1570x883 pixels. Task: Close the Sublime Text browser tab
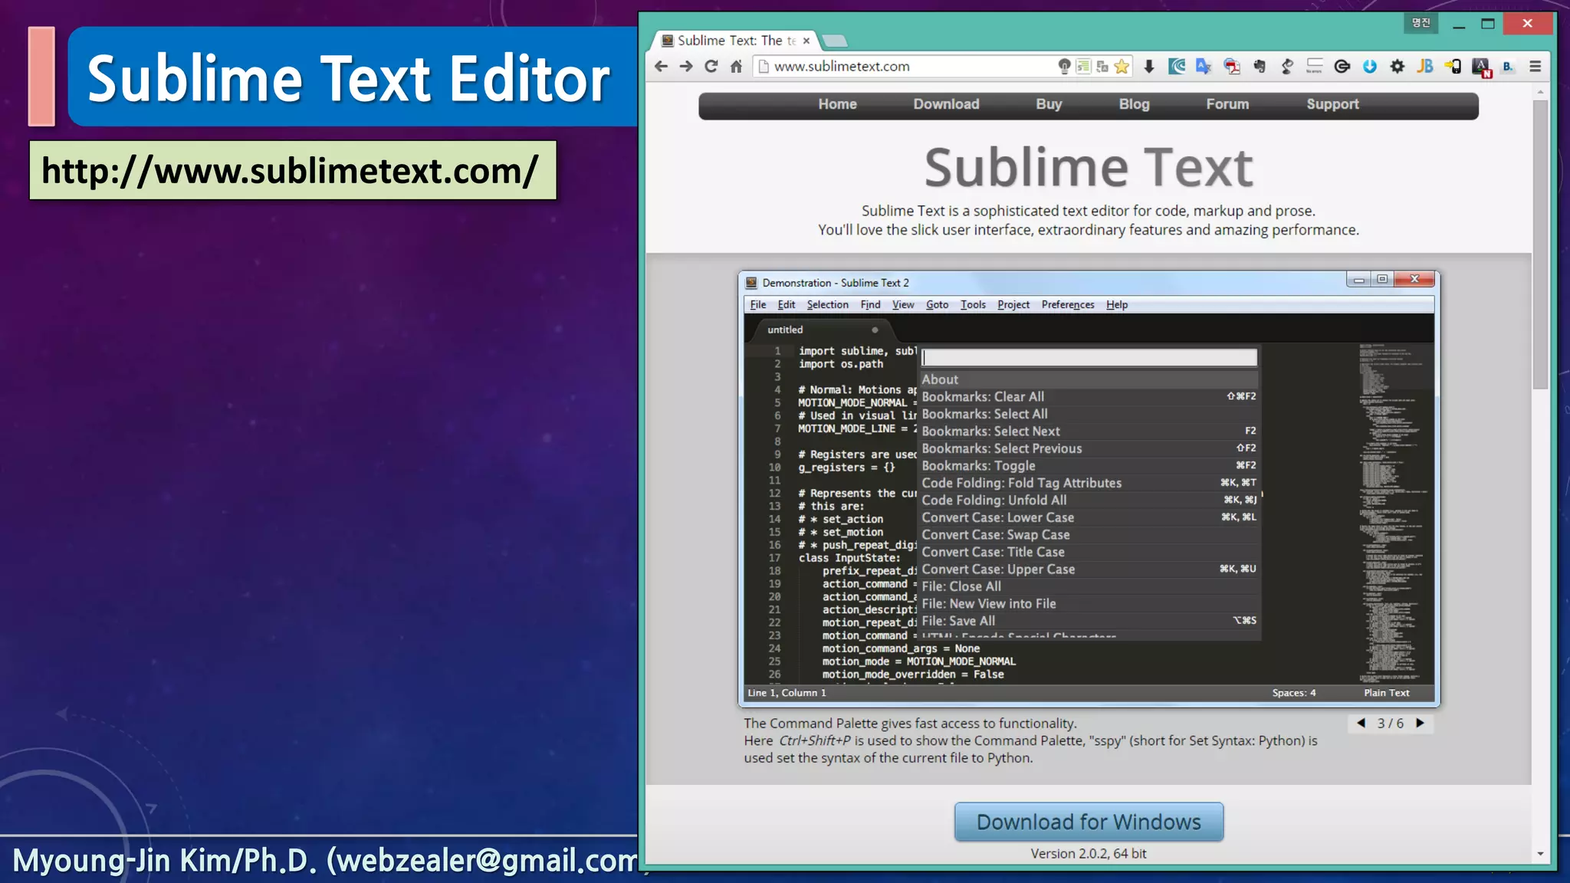[806, 41]
